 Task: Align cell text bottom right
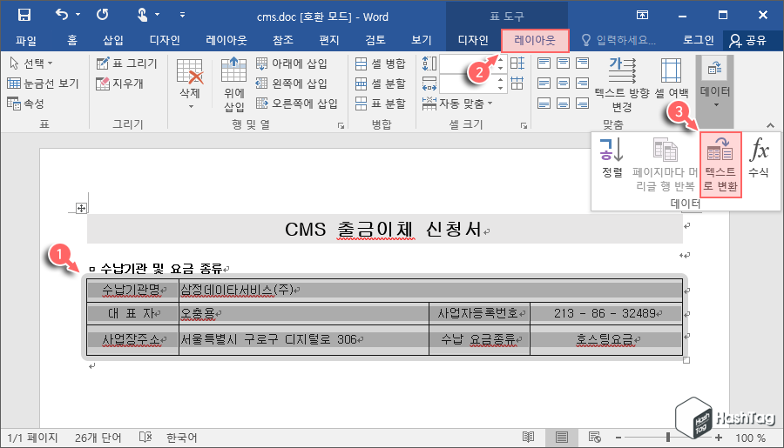click(582, 103)
